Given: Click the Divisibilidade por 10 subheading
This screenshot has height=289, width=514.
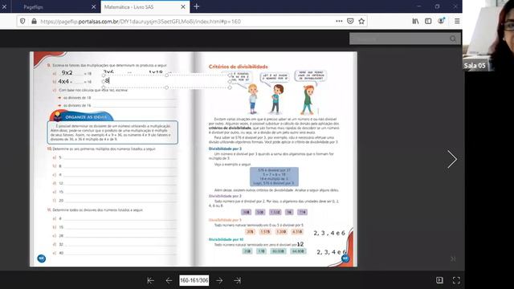Looking at the screenshot, I should point(226,239).
